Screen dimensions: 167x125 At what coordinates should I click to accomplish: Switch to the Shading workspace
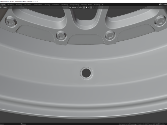(x=47, y=5)
